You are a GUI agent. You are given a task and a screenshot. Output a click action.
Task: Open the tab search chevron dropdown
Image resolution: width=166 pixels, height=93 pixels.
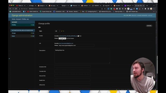tap(154, 6)
